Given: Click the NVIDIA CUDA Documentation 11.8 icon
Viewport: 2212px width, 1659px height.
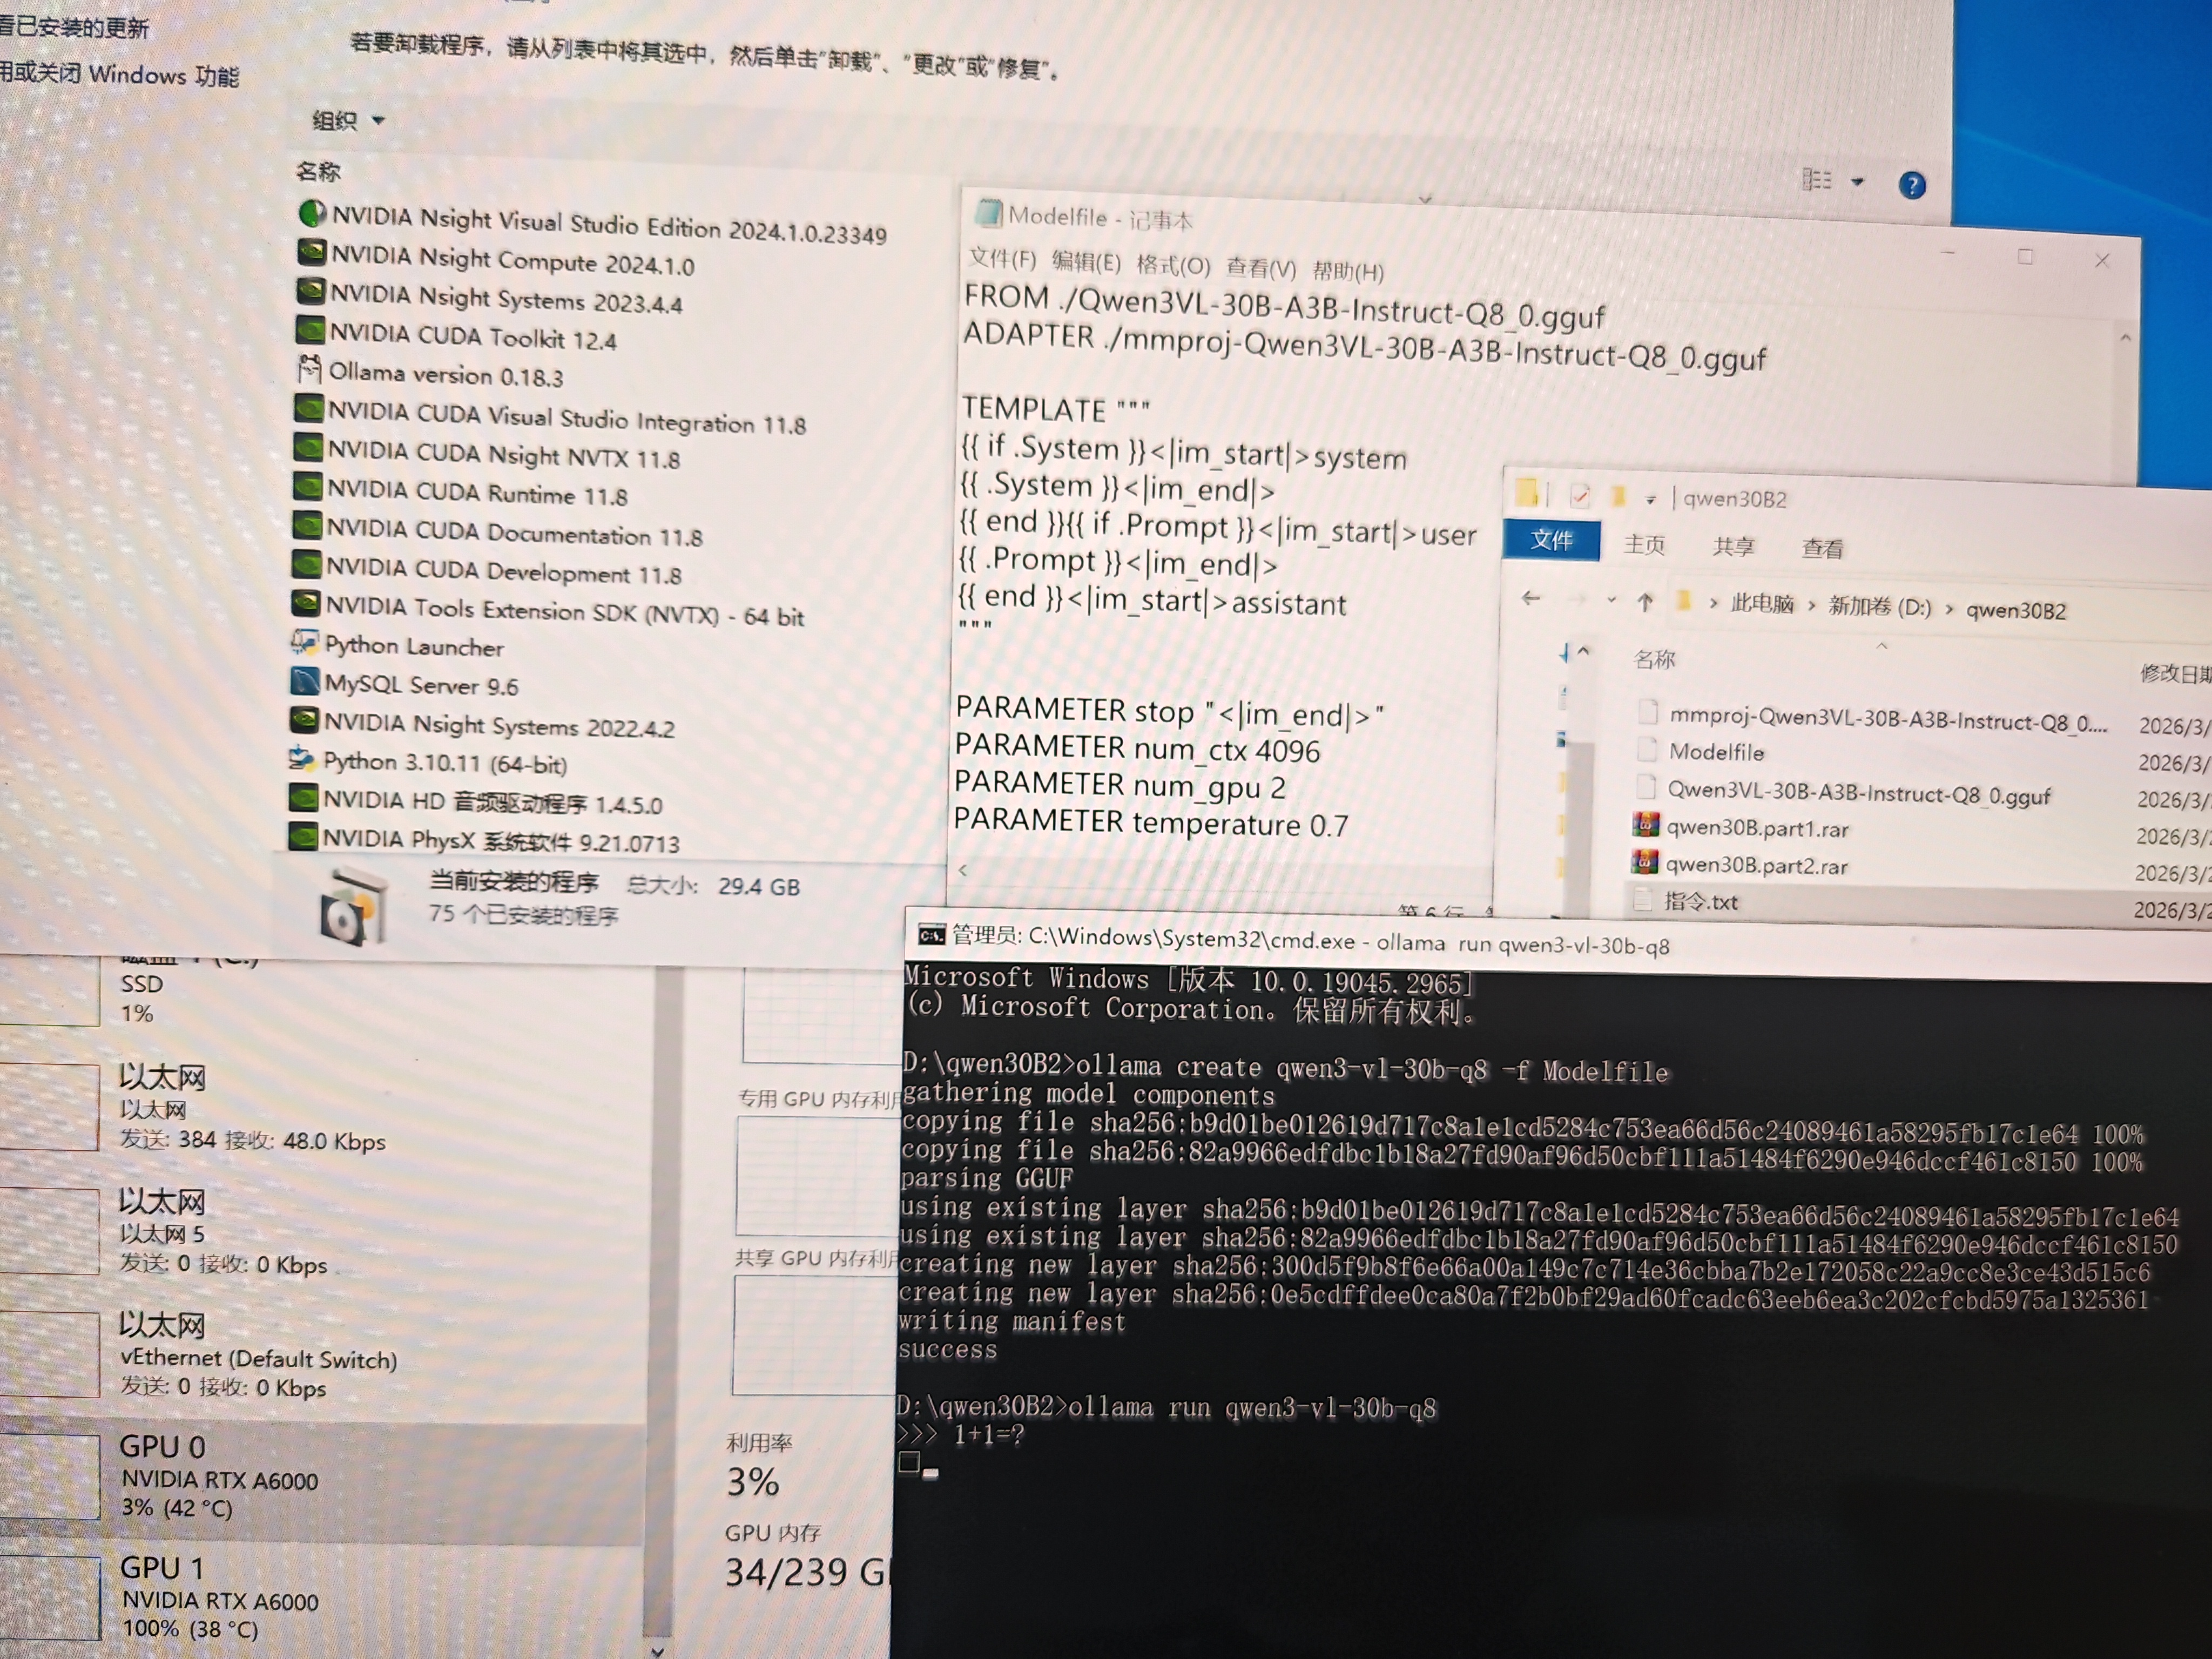Looking at the screenshot, I should point(306,526).
